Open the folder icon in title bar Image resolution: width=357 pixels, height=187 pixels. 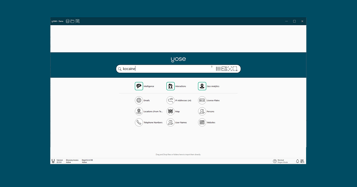72,21
